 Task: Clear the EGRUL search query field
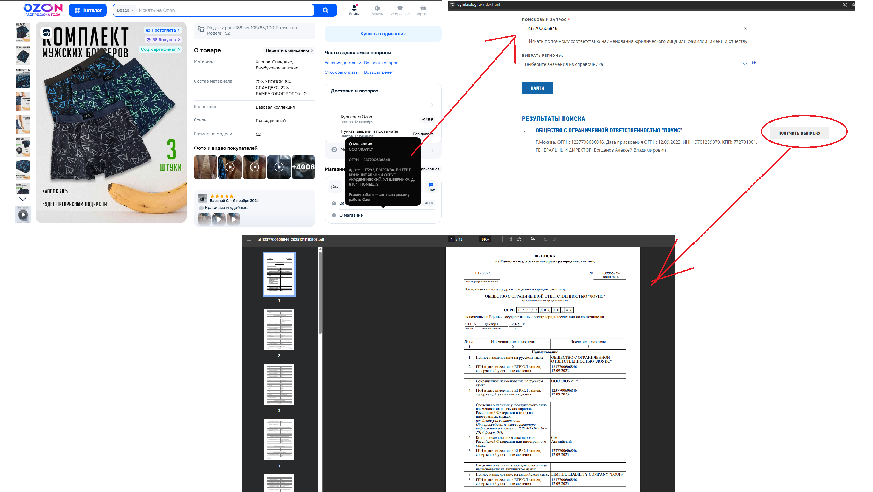(745, 28)
